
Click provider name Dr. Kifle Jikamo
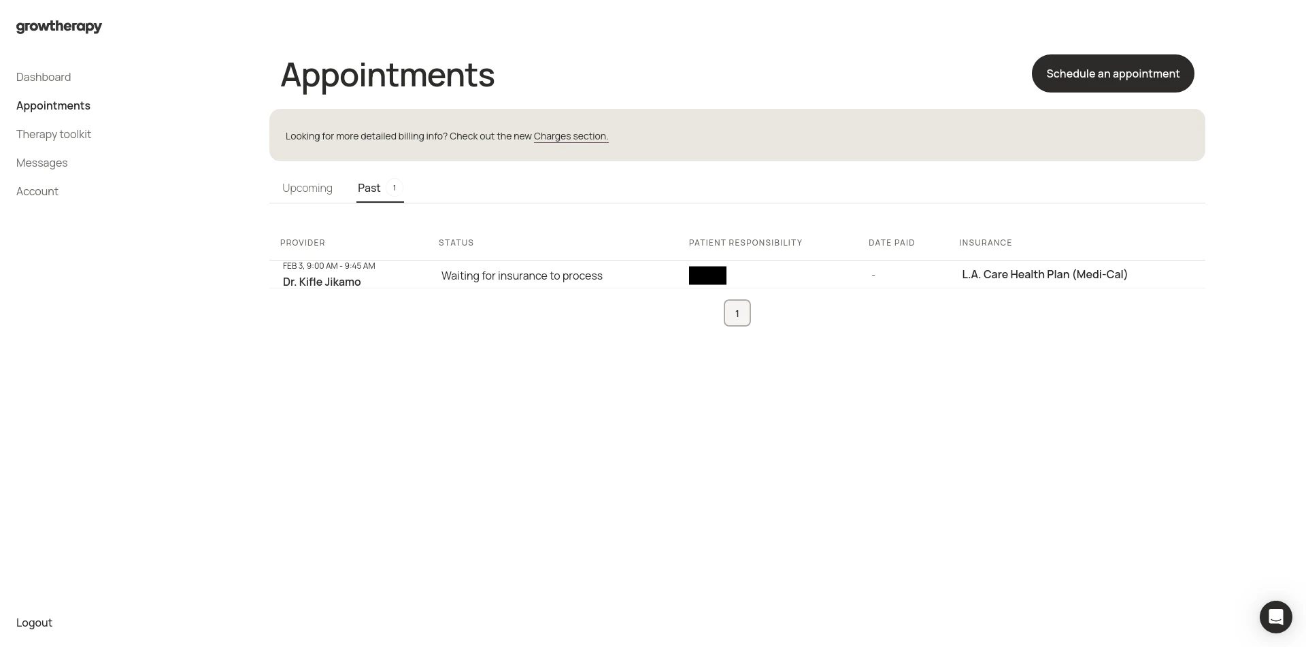(322, 282)
